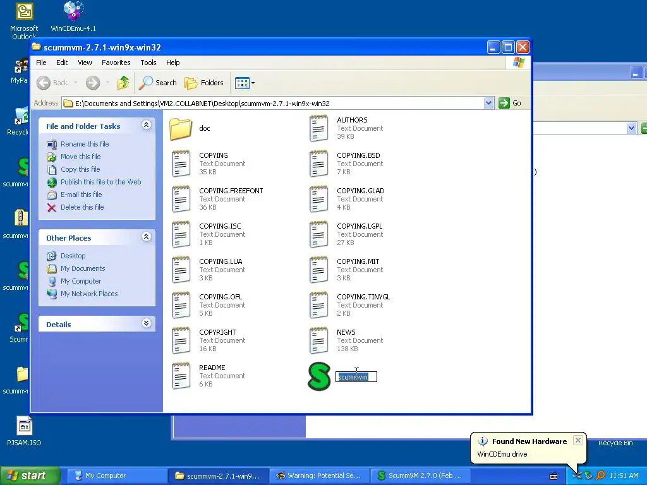Click the orange magnifier tray icon
Image resolution: width=647 pixels, height=485 pixels.
click(601, 476)
